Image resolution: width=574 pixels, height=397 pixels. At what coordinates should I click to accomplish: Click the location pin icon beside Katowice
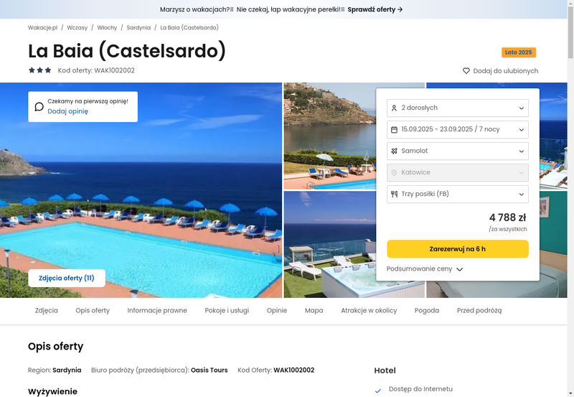point(394,172)
